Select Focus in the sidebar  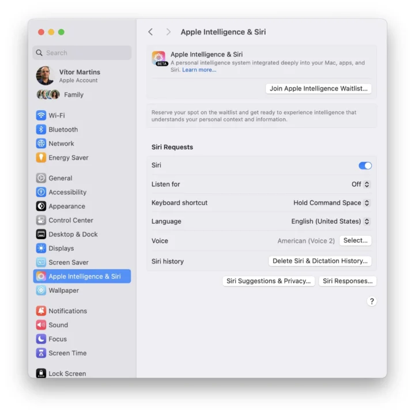coord(82,339)
